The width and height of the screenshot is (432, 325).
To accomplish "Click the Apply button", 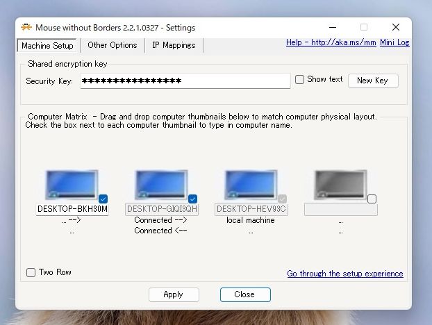I will (174, 294).
